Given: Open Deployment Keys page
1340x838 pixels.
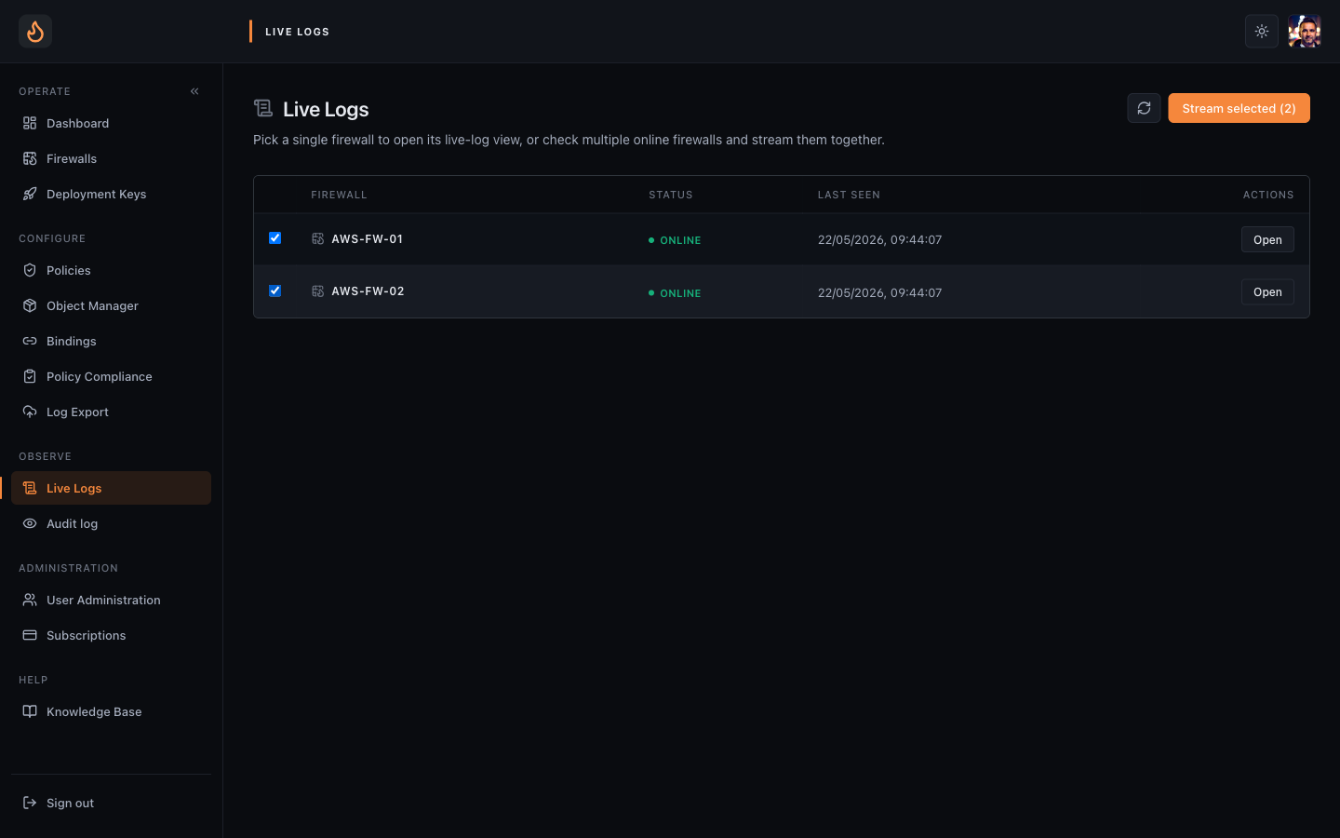Looking at the screenshot, I should click(111, 194).
